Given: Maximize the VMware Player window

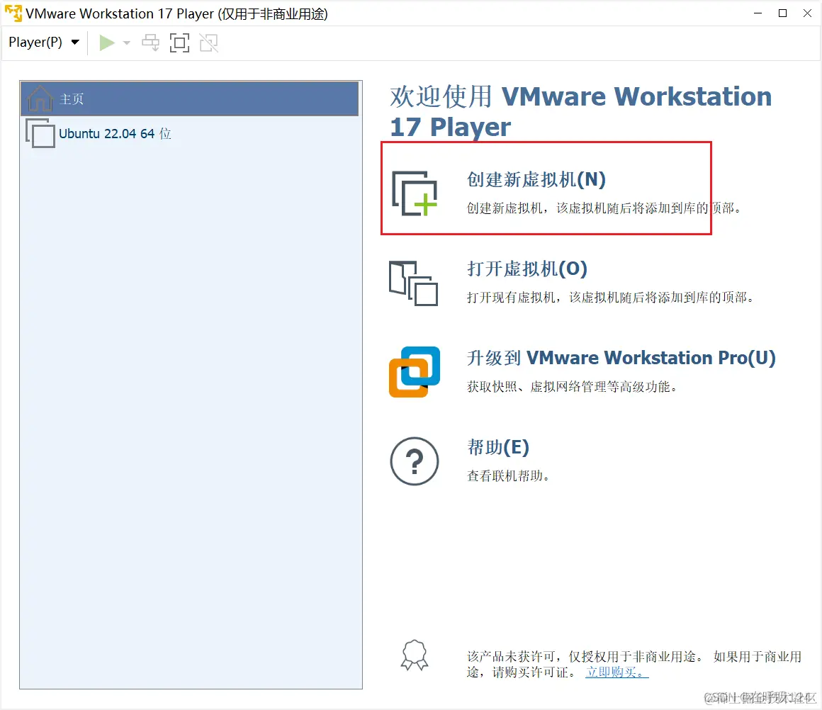Looking at the screenshot, I should point(783,13).
